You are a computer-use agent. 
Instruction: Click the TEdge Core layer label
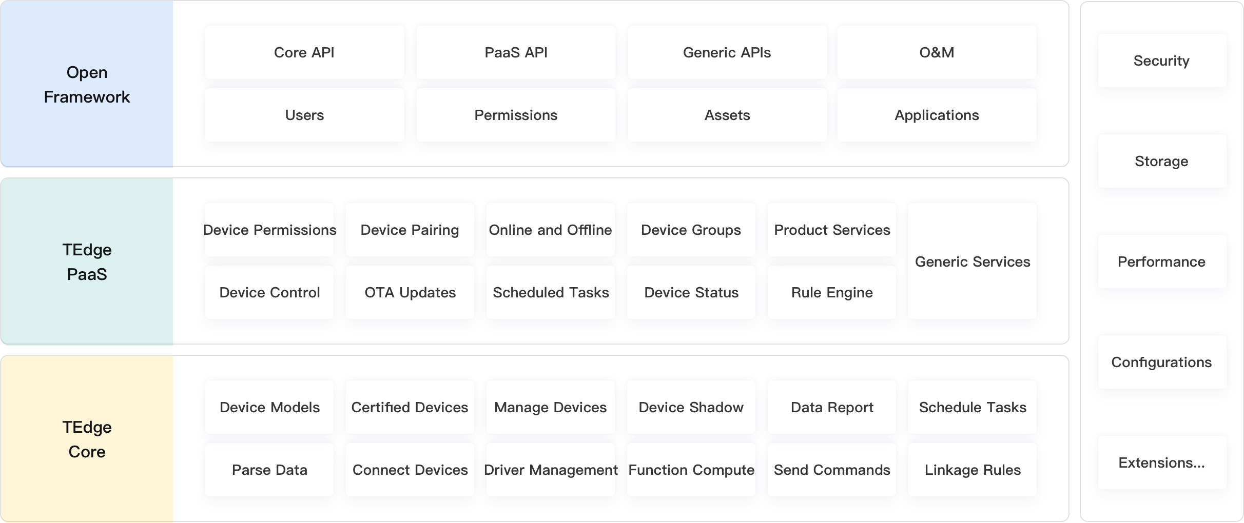coord(87,439)
